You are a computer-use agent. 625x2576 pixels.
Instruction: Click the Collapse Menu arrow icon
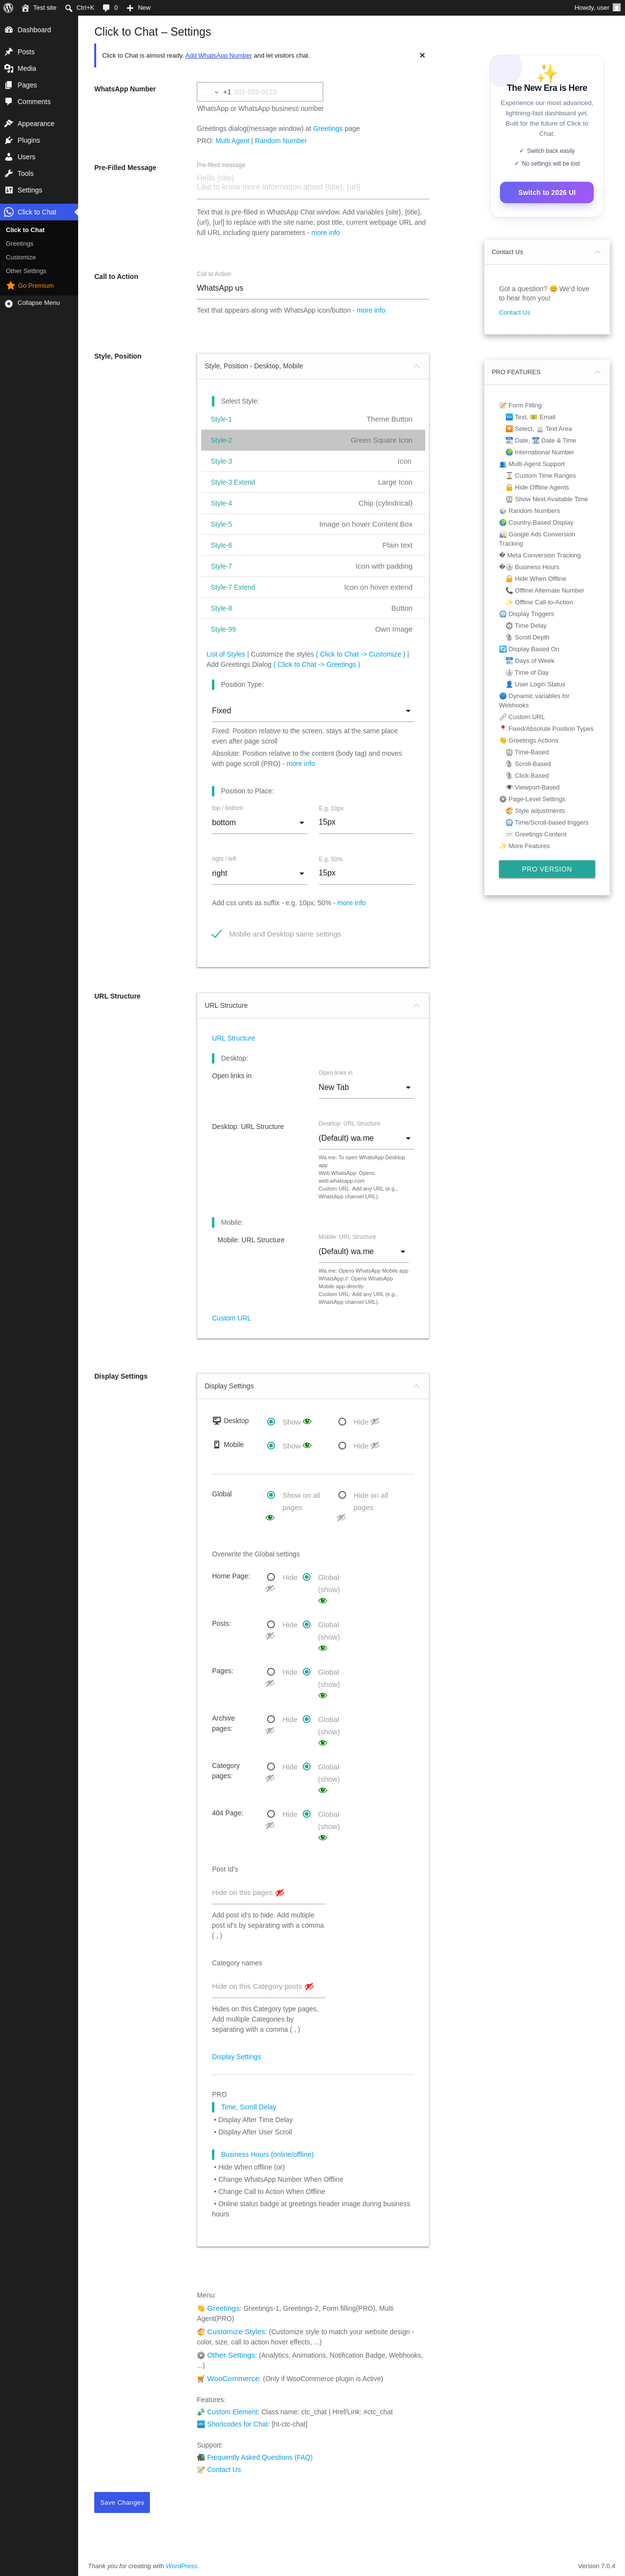pyautogui.click(x=9, y=303)
